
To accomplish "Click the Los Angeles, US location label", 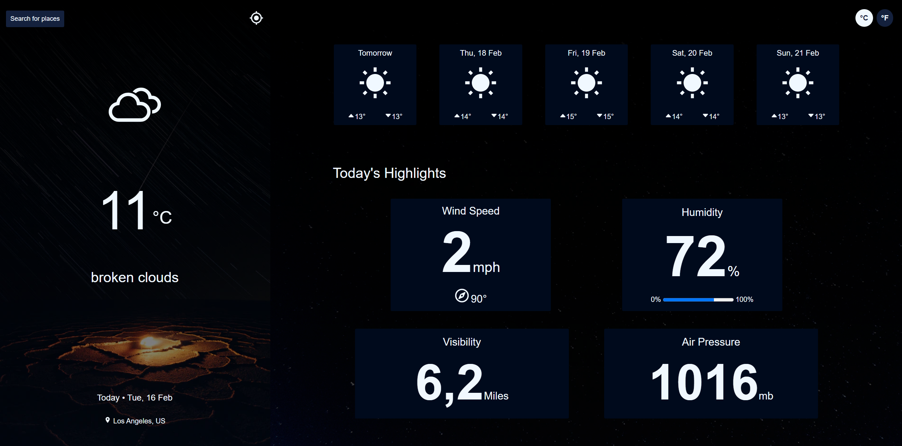I will (139, 421).
